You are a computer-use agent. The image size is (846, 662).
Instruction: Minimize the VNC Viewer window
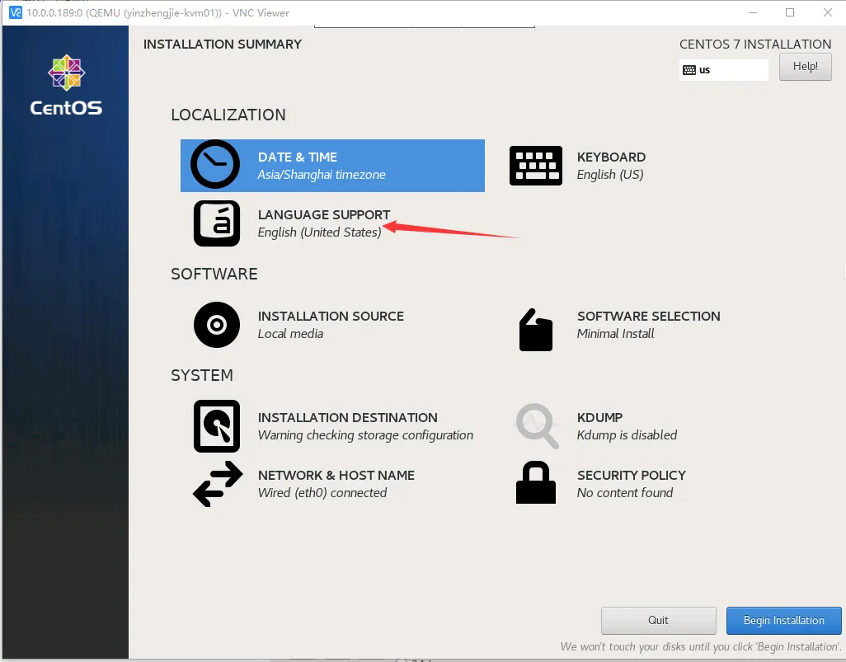(753, 12)
